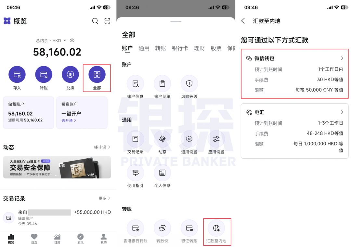The width and height of the screenshot is (351, 247).
Task: Switch to the 股票 tab
Action: [x=216, y=48]
